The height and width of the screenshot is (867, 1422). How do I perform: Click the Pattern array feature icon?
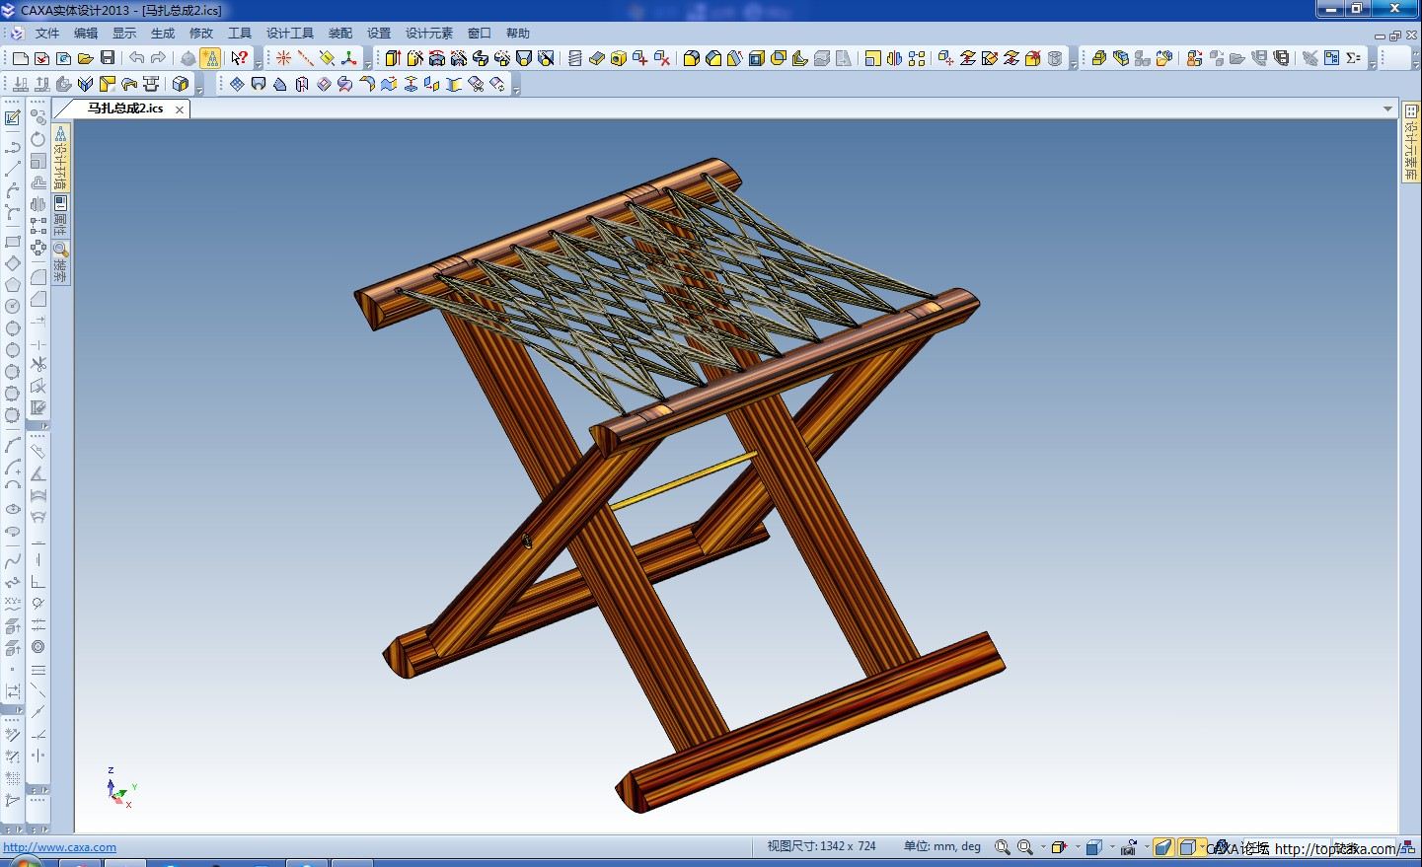pyautogui.click(x=917, y=58)
